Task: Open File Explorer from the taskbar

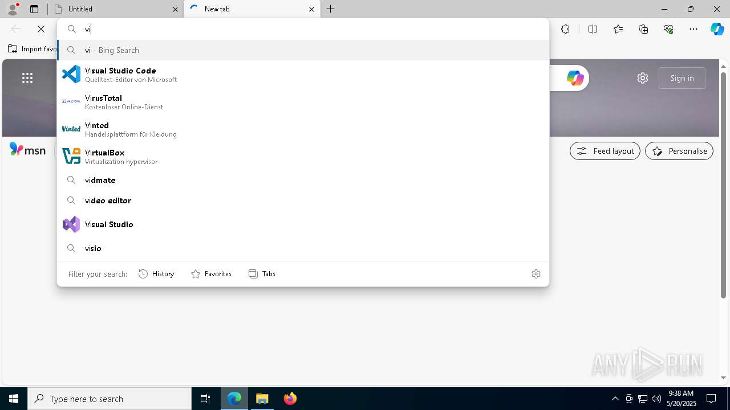Action: click(262, 399)
